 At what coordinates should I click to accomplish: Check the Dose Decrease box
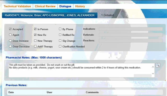pyautogui.click(x=10, y=46)
